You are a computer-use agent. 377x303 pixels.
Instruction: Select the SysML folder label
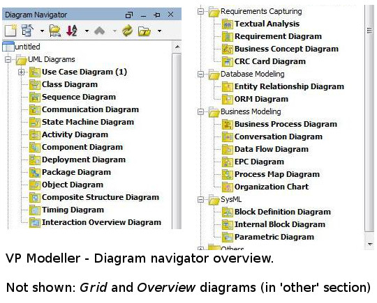pyautogui.click(x=231, y=200)
